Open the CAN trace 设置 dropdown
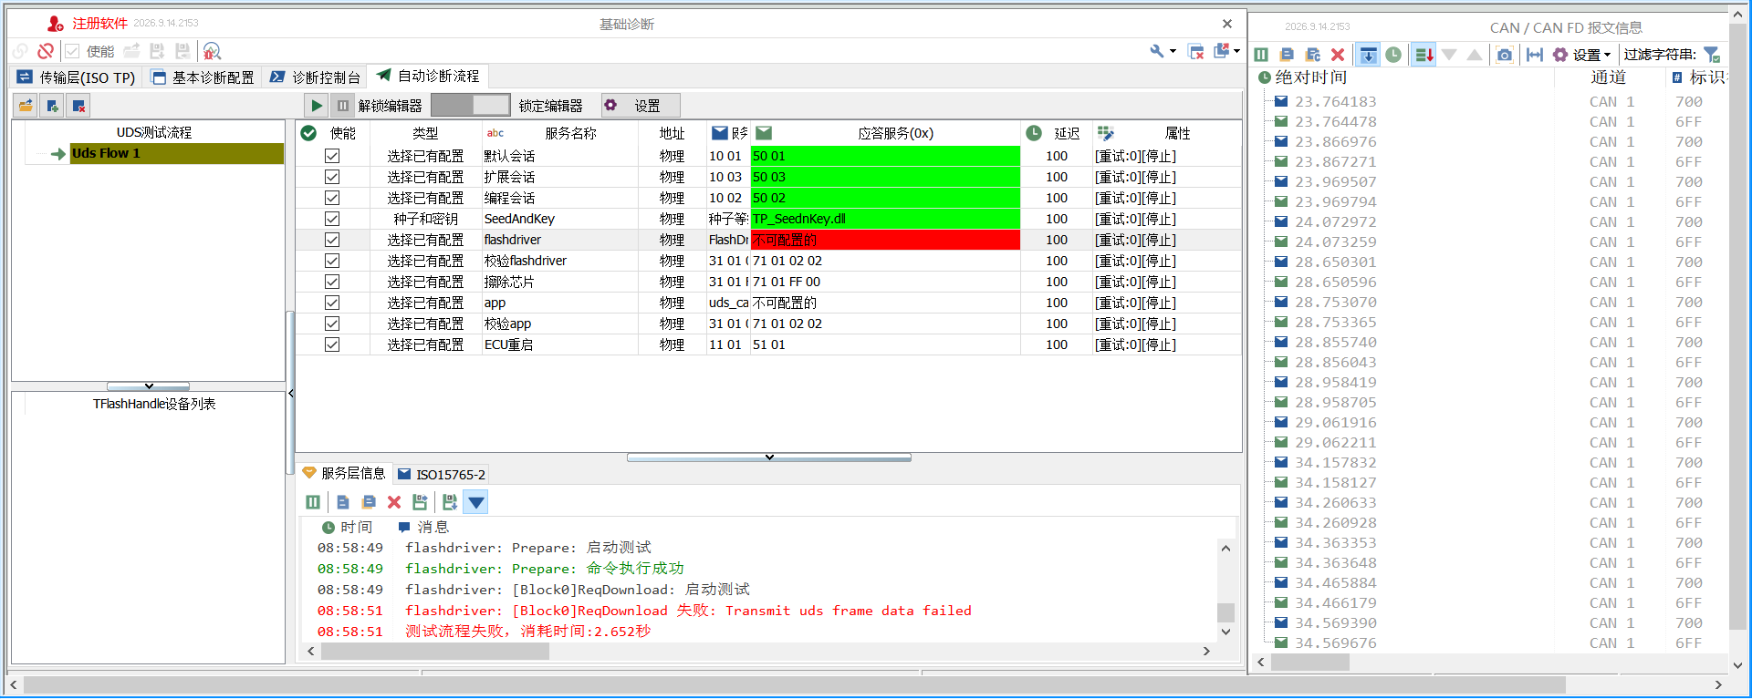Viewport: 1752px width, 699px height. (x=1583, y=55)
